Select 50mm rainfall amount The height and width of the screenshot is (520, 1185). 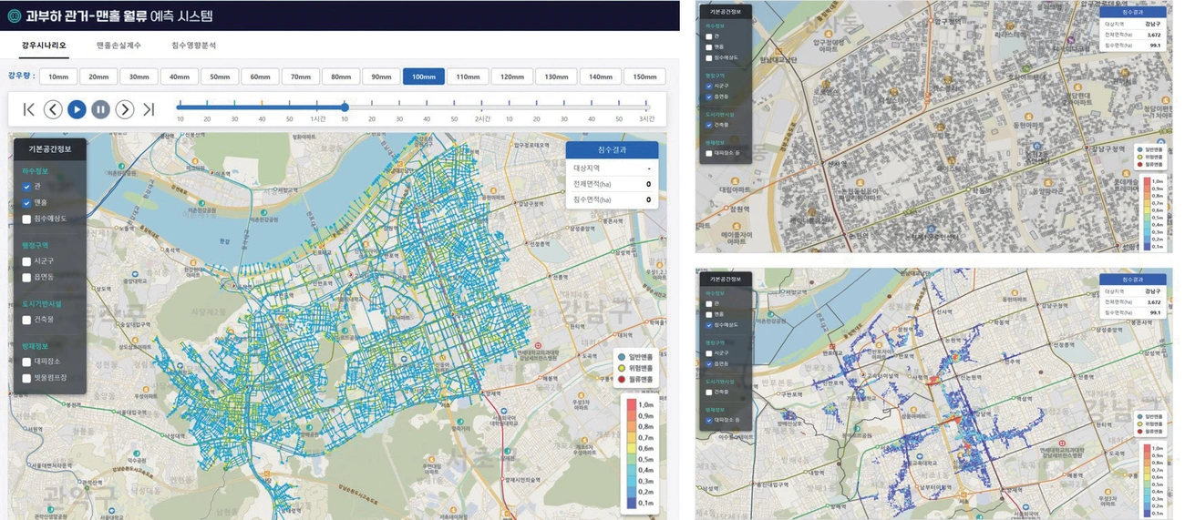click(x=220, y=76)
